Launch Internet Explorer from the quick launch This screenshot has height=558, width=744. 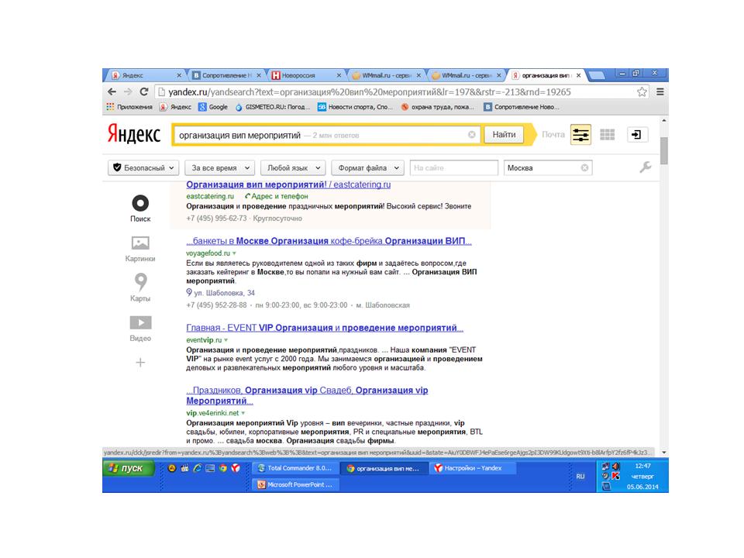point(197,468)
